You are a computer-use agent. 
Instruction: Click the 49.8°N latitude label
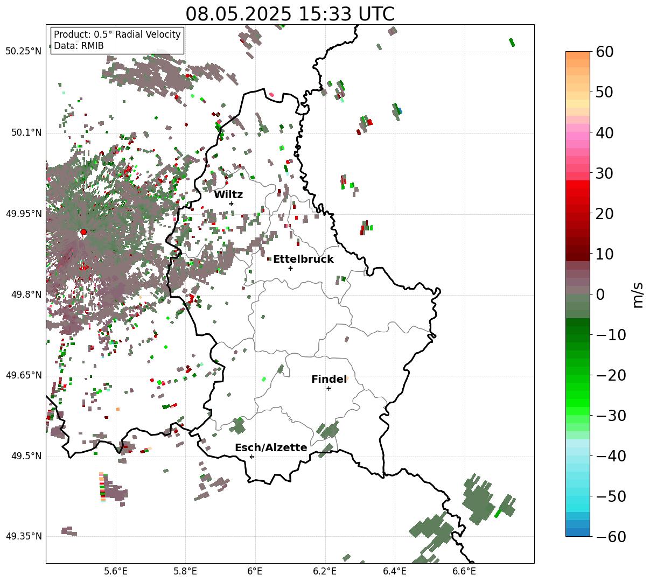[x=26, y=294]
